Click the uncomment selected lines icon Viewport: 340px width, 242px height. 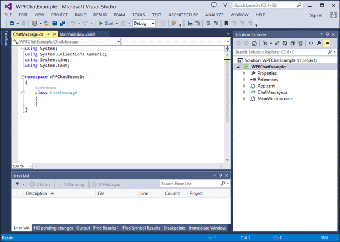pos(216,23)
